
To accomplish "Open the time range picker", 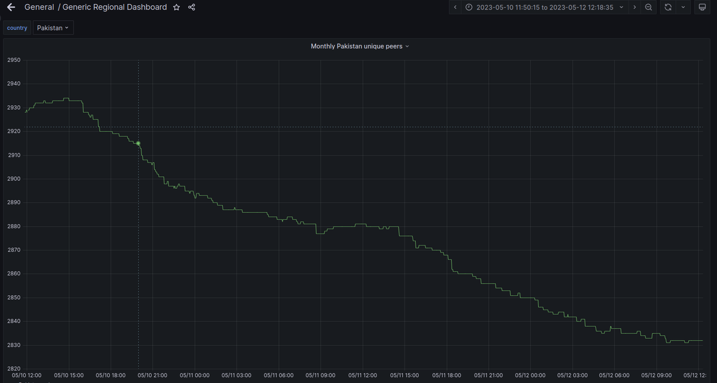I will pyautogui.click(x=544, y=7).
